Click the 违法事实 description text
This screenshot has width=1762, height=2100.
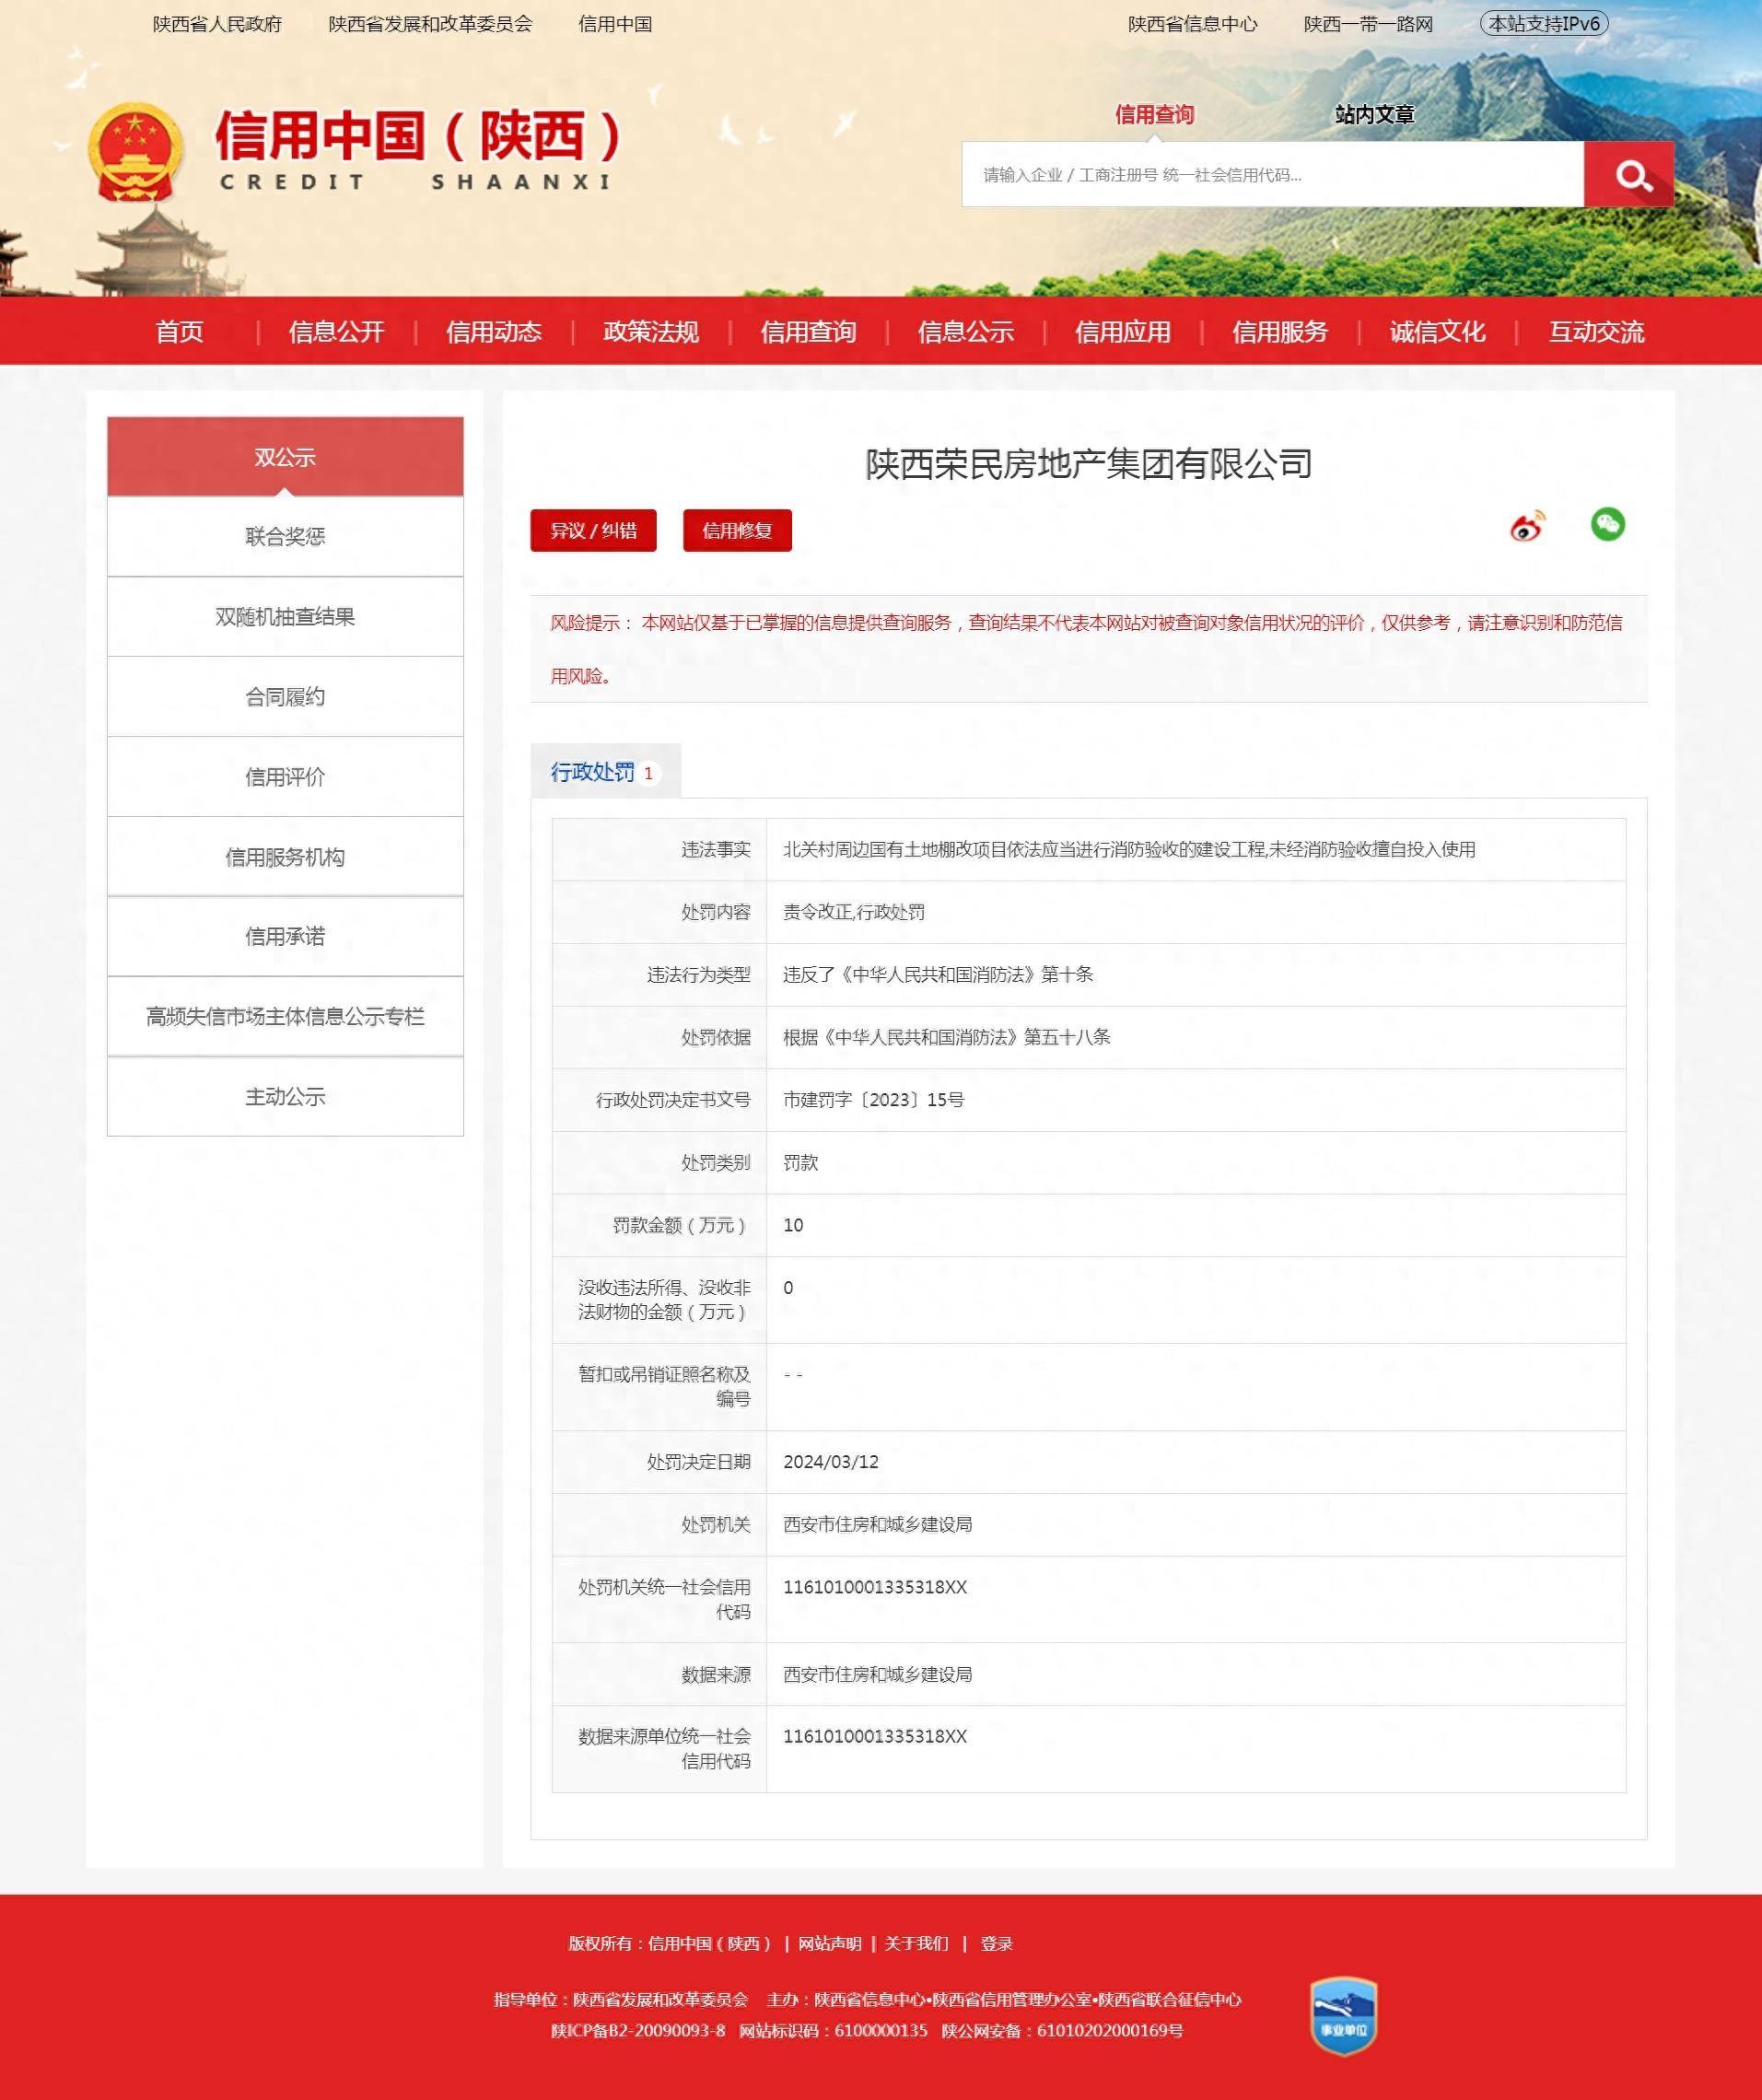click(x=1129, y=849)
